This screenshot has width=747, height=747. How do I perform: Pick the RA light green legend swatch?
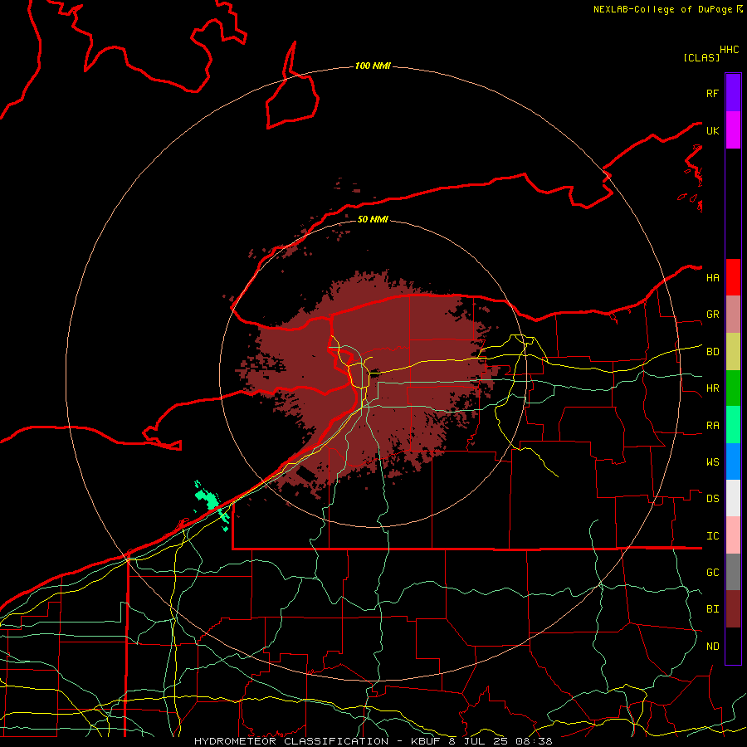tap(733, 425)
